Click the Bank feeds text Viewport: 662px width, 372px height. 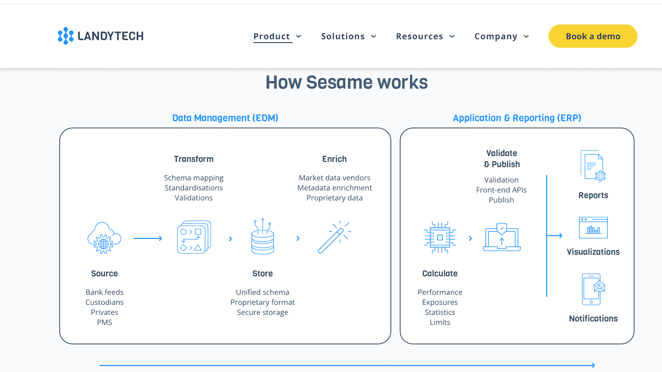pyautogui.click(x=104, y=292)
